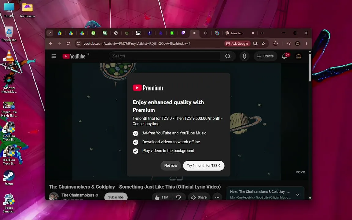Image resolution: width=352 pixels, height=220 pixels.
Task: Open The Chainsmokers channel name link
Action: tap(78, 195)
